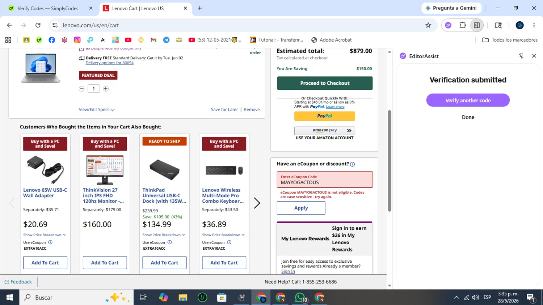The image size is (543, 305).
Task: Remove the laptop from cart
Action: pos(252,110)
